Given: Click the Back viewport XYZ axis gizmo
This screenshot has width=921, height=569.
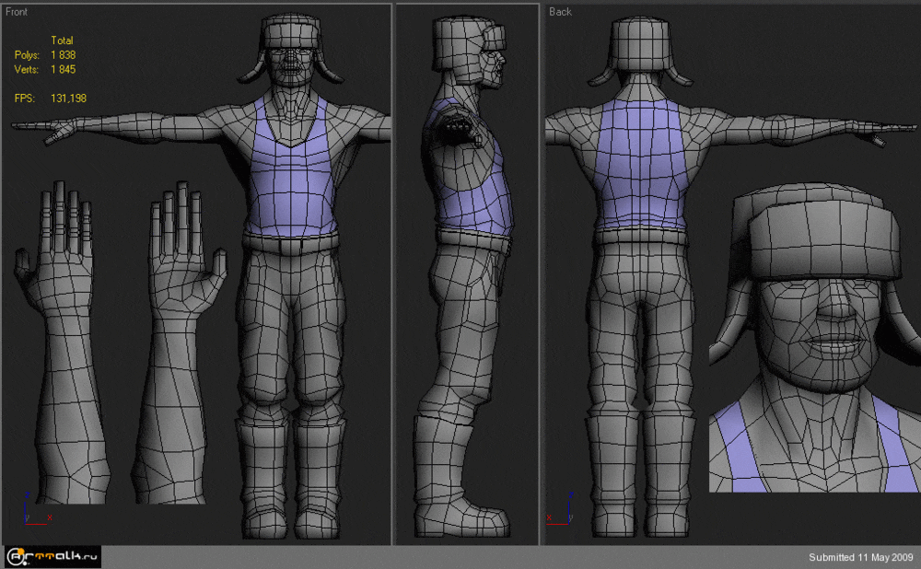Looking at the screenshot, I should (562, 510).
